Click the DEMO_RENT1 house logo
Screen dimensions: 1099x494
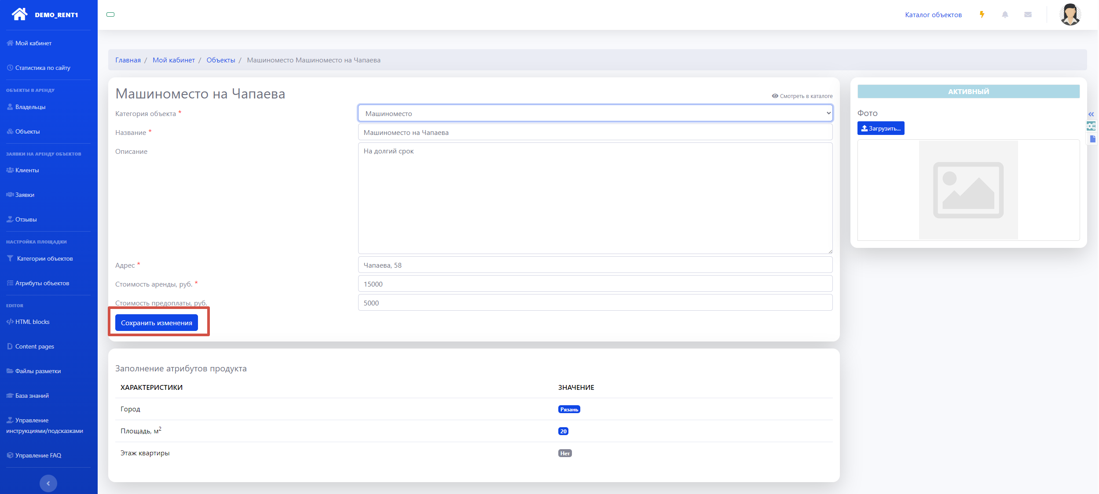pyautogui.click(x=20, y=14)
